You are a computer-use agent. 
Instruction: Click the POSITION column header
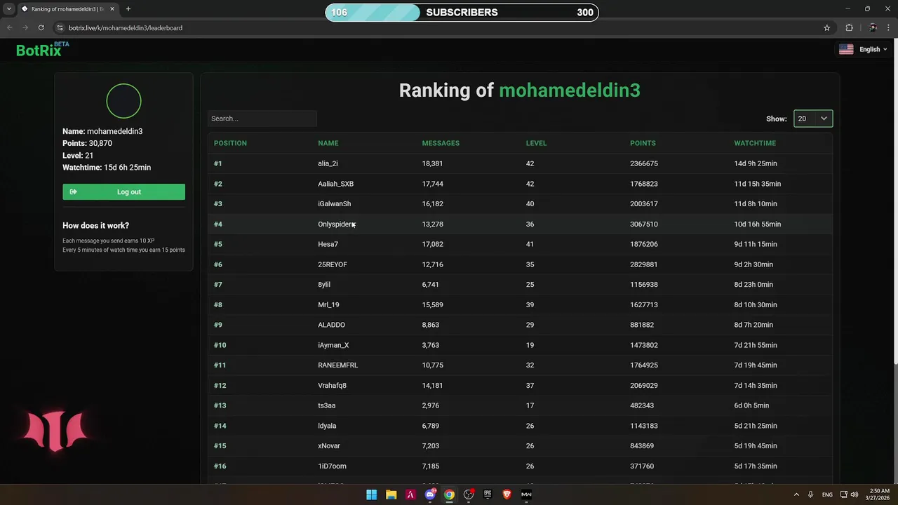(x=230, y=143)
